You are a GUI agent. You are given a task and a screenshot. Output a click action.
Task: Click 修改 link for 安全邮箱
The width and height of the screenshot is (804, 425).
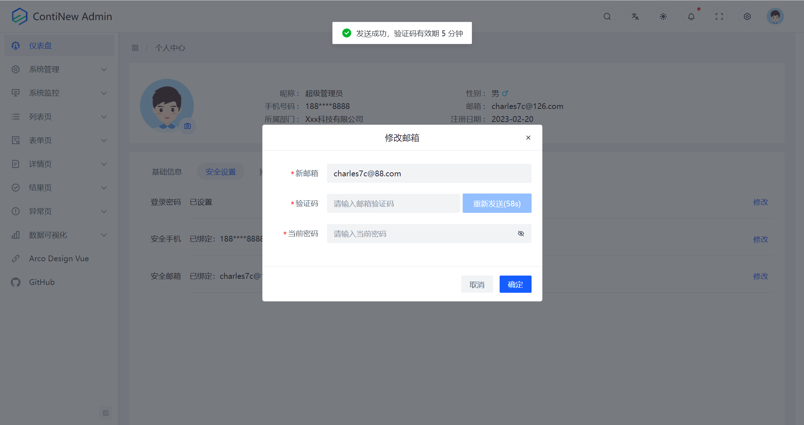(x=761, y=276)
